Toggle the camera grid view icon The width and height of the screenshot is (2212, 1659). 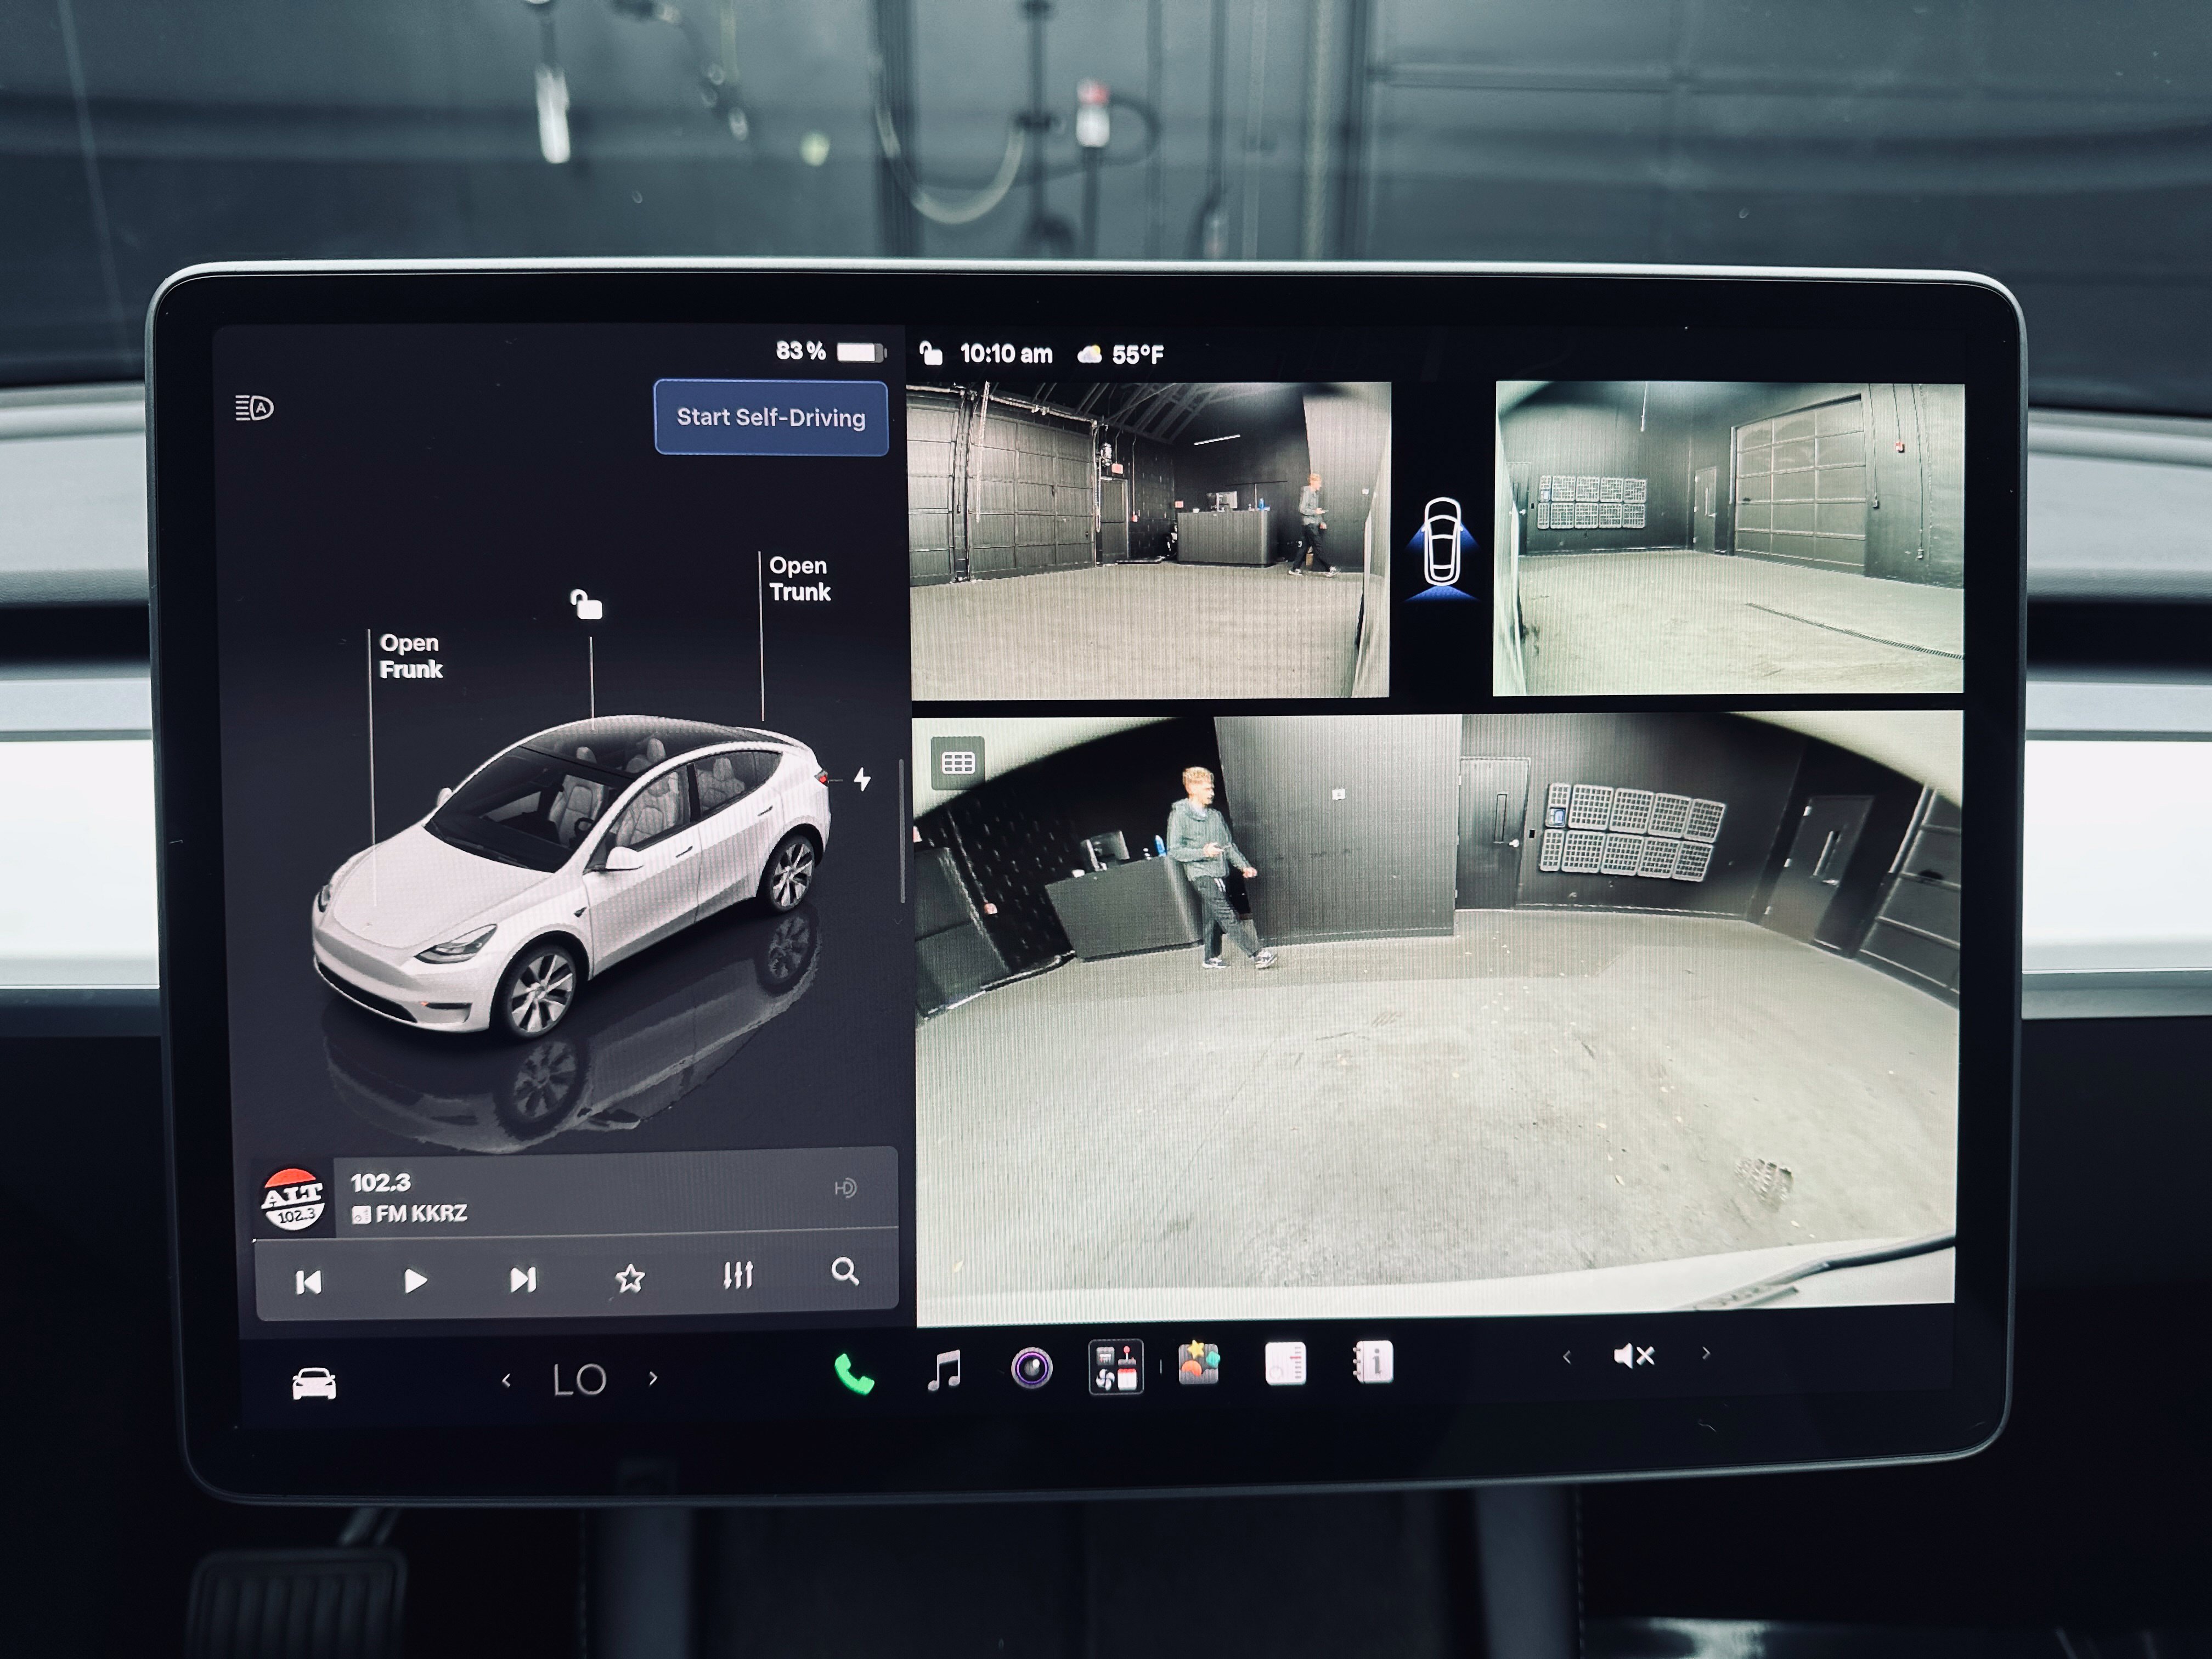click(958, 763)
